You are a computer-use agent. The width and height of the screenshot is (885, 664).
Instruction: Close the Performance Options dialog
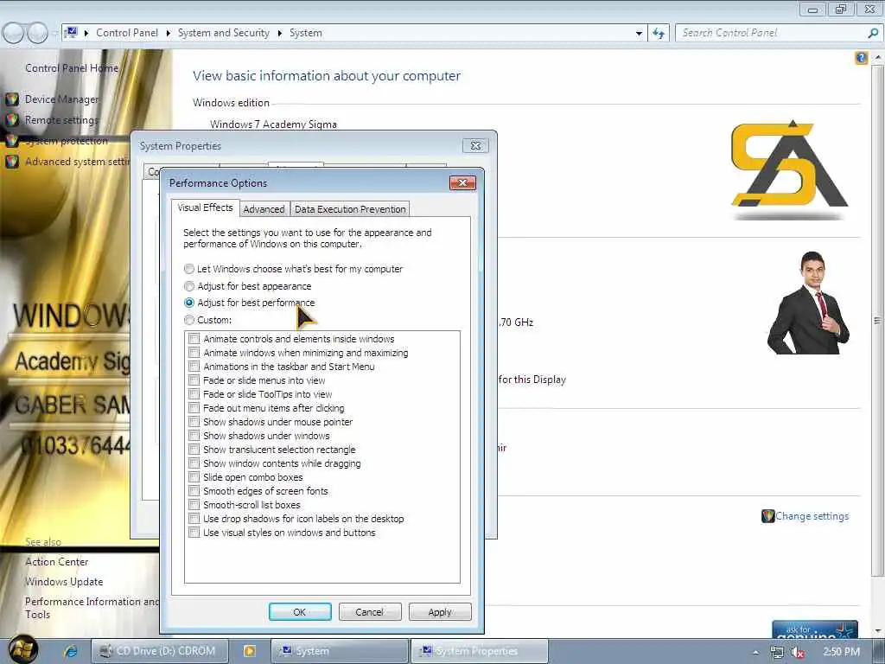(x=463, y=182)
